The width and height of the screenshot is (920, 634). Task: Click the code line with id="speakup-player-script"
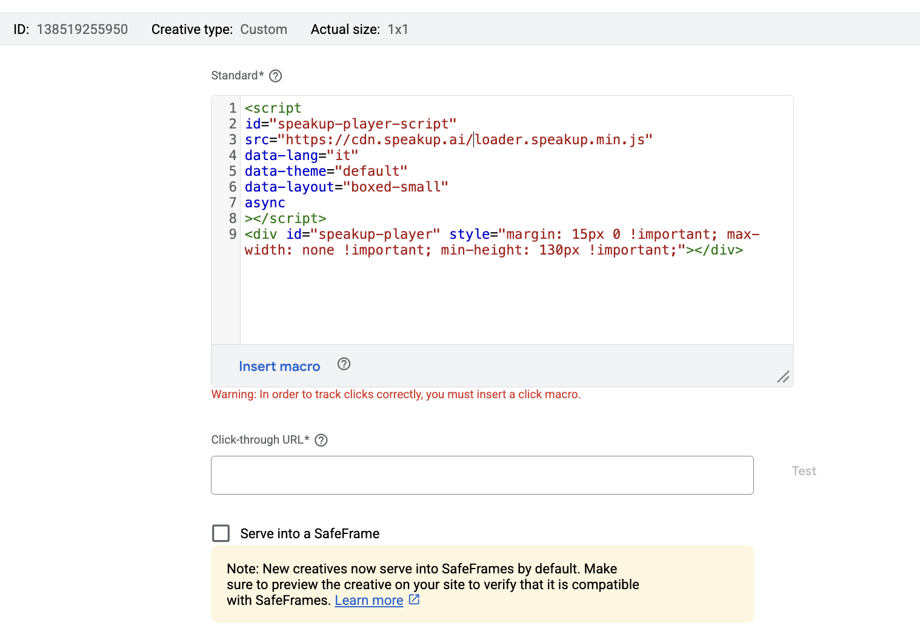coord(351,124)
